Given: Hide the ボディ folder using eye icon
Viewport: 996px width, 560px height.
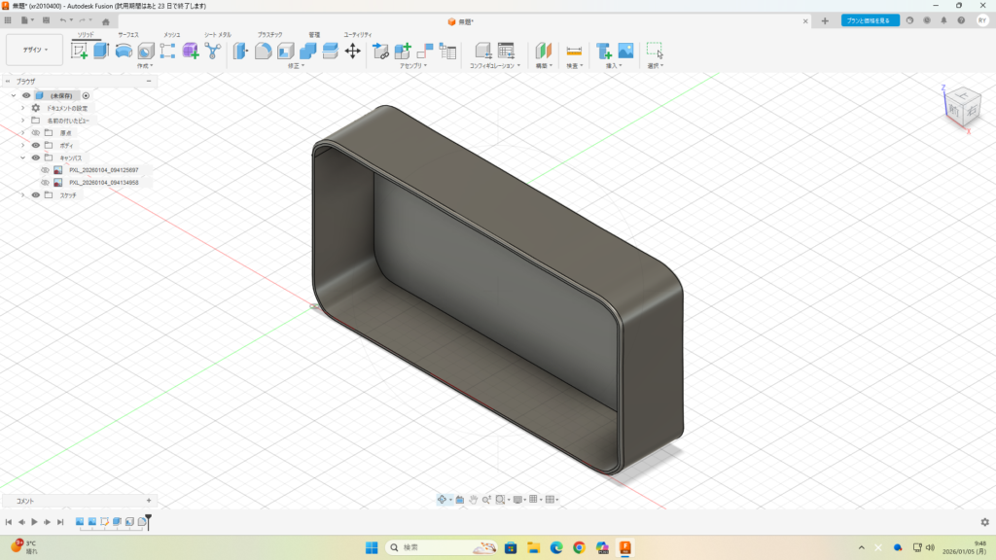Looking at the screenshot, I should tap(36, 145).
